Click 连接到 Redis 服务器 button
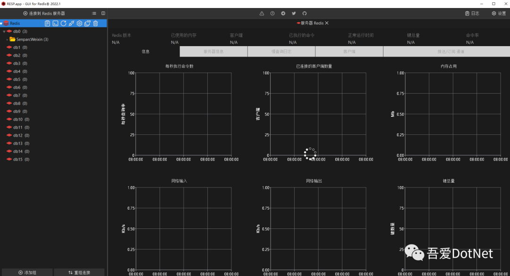510x276 pixels. click(x=44, y=13)
